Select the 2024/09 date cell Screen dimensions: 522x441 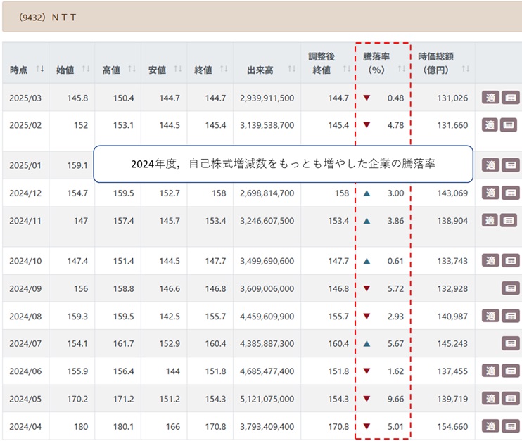pos(25,288)
